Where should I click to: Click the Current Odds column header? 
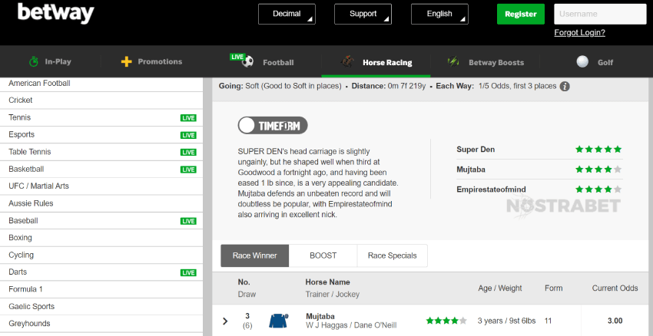(x=615, y=288)
